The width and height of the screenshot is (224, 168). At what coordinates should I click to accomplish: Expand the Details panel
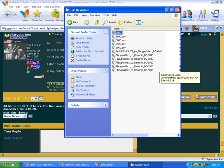[105, 105]
